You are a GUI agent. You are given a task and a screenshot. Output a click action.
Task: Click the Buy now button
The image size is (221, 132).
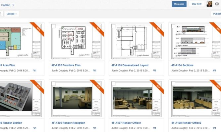click(196, 4)
